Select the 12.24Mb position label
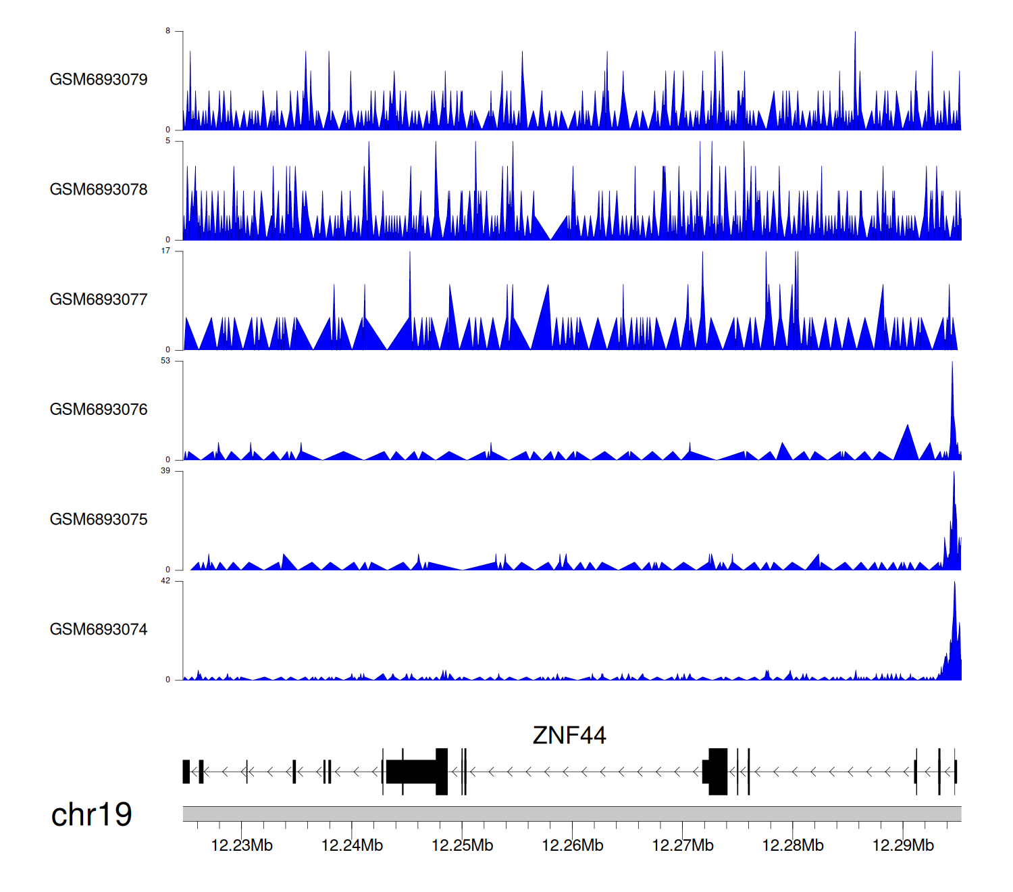This screenshot has height=892, width=1013. [x=352, y=845]
